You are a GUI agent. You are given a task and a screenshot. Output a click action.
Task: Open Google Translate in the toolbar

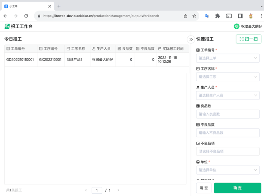pyautogui.click(x=206, y=15)
